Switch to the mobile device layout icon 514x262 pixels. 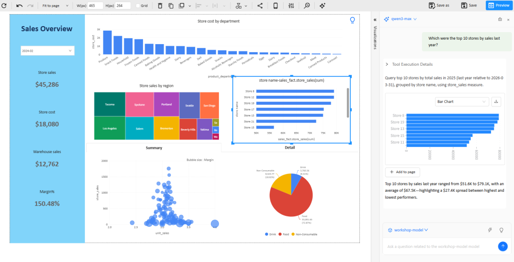[x=275, y=6]
